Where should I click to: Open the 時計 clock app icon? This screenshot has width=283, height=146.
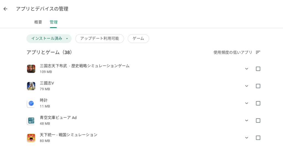31,103
